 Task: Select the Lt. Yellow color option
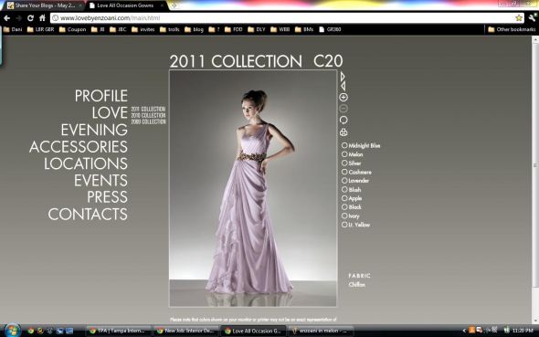tap(355, 225)
